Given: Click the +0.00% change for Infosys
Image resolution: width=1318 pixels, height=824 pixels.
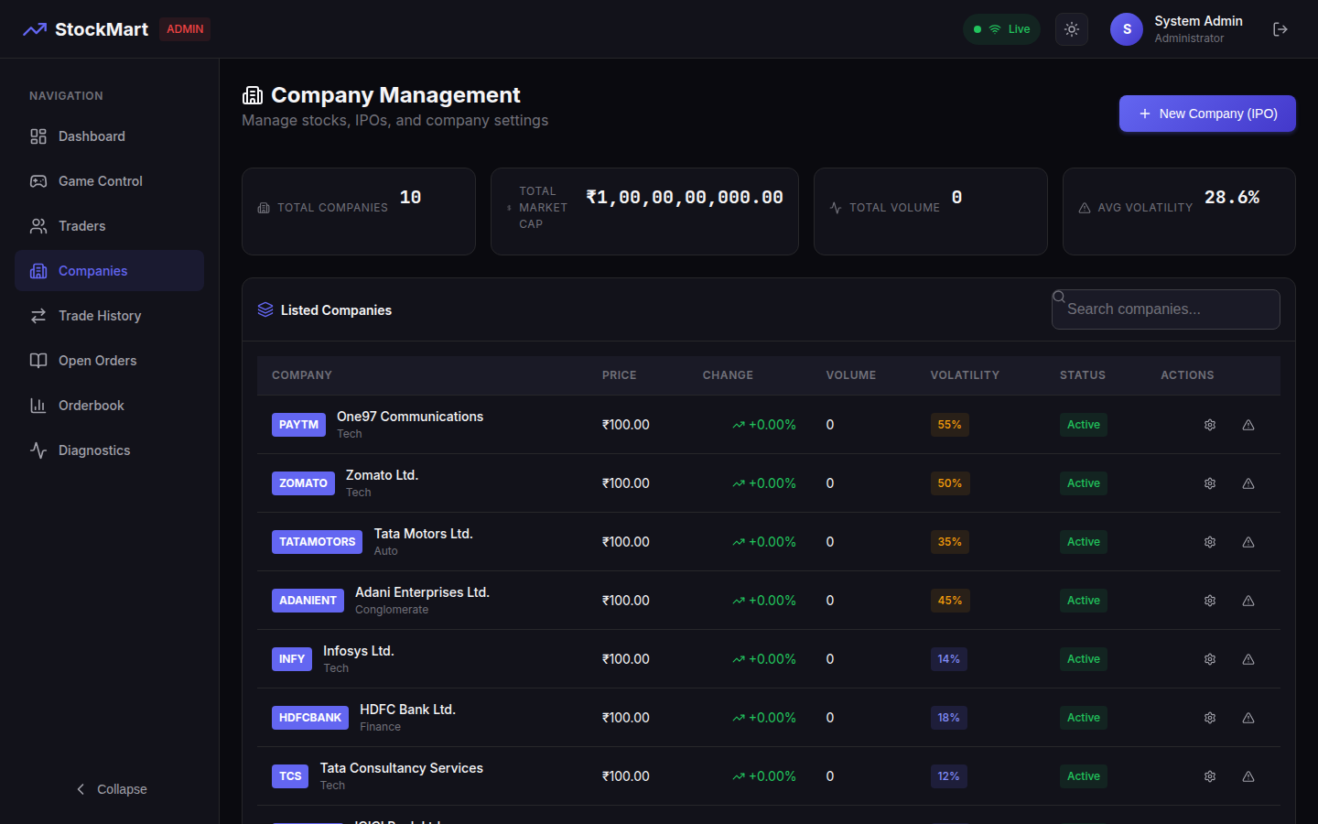Looking at the screenshot, I should tap(764, 659).
